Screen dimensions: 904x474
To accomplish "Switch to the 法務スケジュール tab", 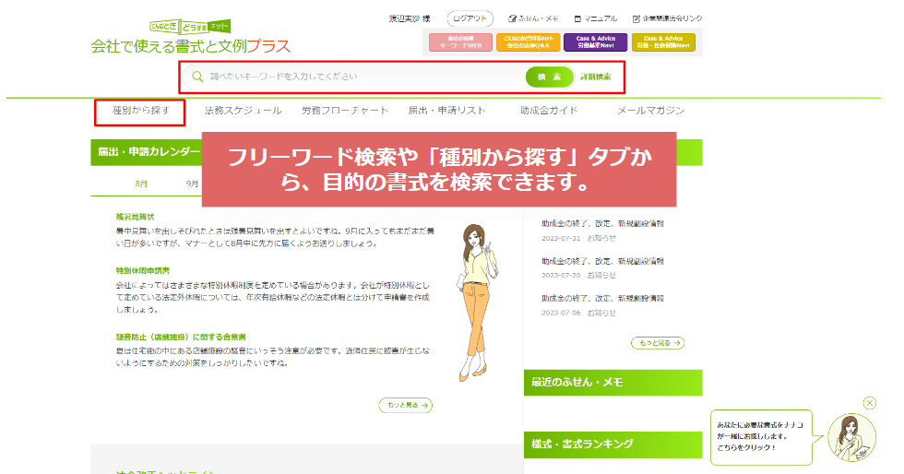I will tap(243, 111).
